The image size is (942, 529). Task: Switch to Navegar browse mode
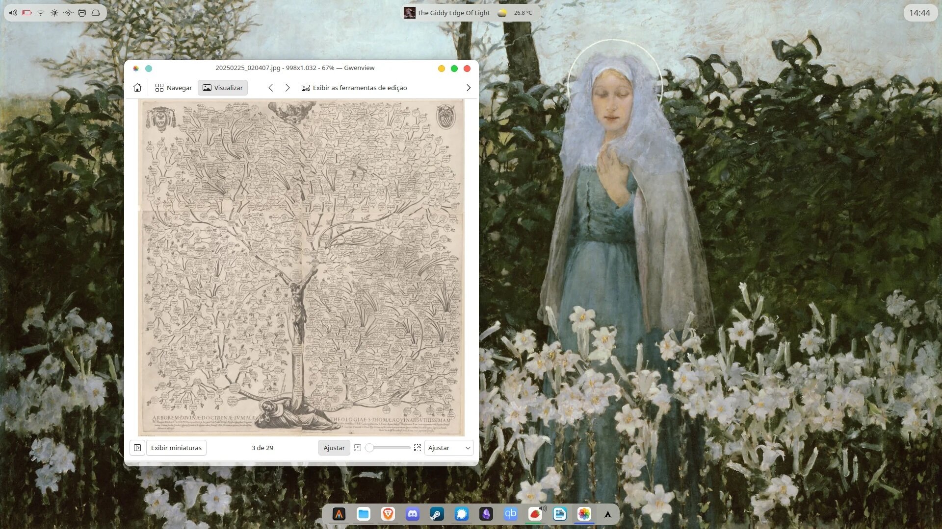(174, 88)
